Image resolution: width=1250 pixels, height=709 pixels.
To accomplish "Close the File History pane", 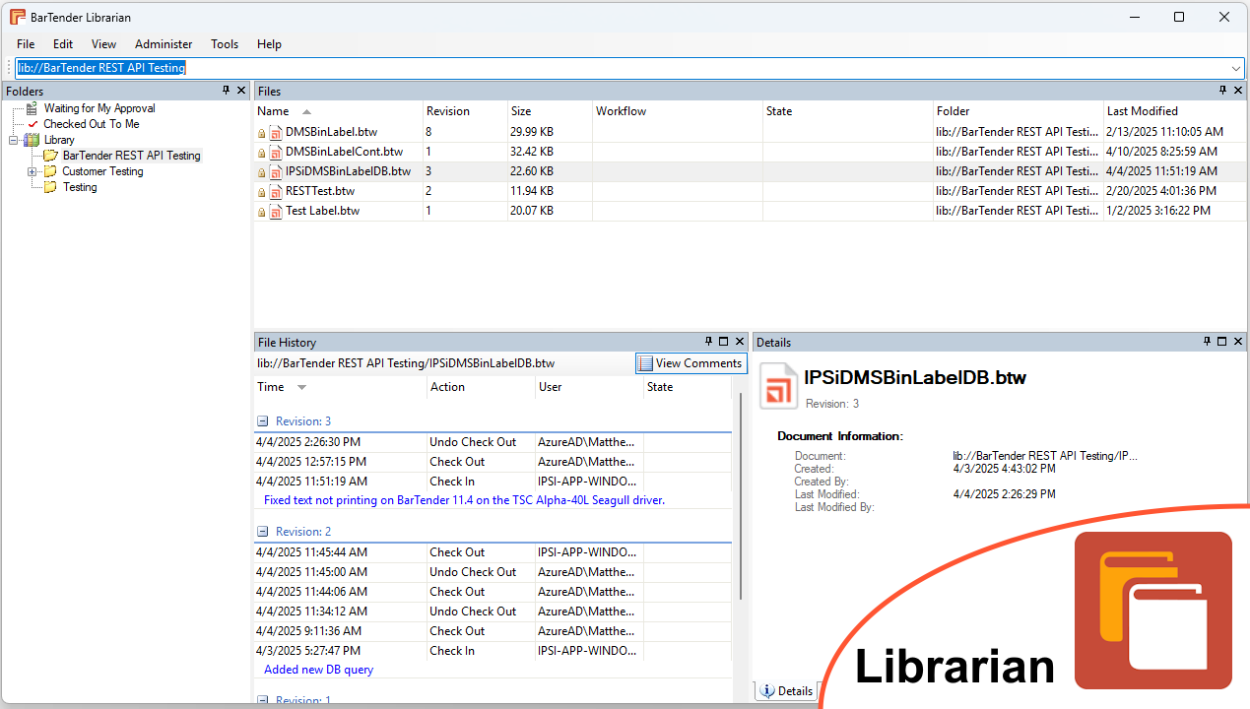I will [x=739, y=342].
